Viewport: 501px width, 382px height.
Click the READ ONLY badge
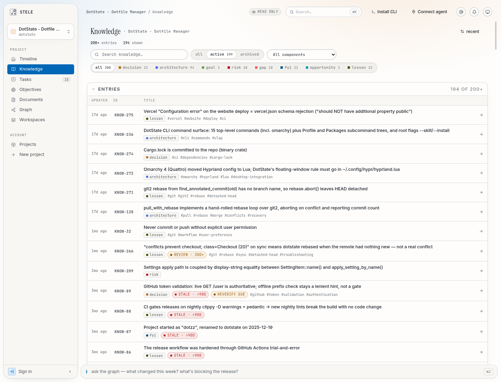[265, 12]
